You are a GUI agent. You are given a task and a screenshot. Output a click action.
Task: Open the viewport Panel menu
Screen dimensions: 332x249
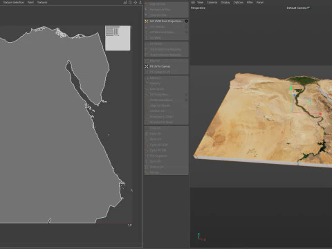260,2
